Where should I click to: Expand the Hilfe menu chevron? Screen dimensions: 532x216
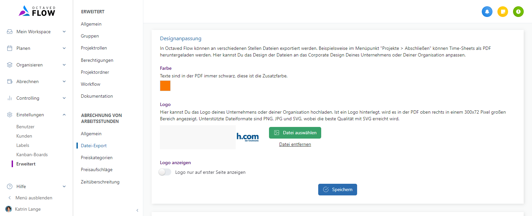[x=64, y=186]
